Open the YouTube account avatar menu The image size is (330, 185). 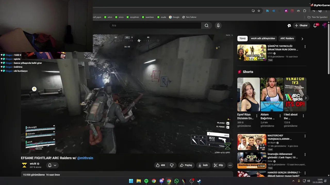point(325,25)
